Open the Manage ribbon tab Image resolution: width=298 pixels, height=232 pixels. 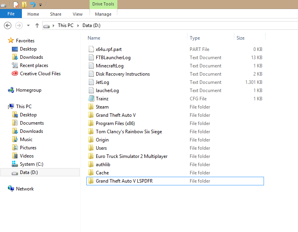(x=103, y=14)
